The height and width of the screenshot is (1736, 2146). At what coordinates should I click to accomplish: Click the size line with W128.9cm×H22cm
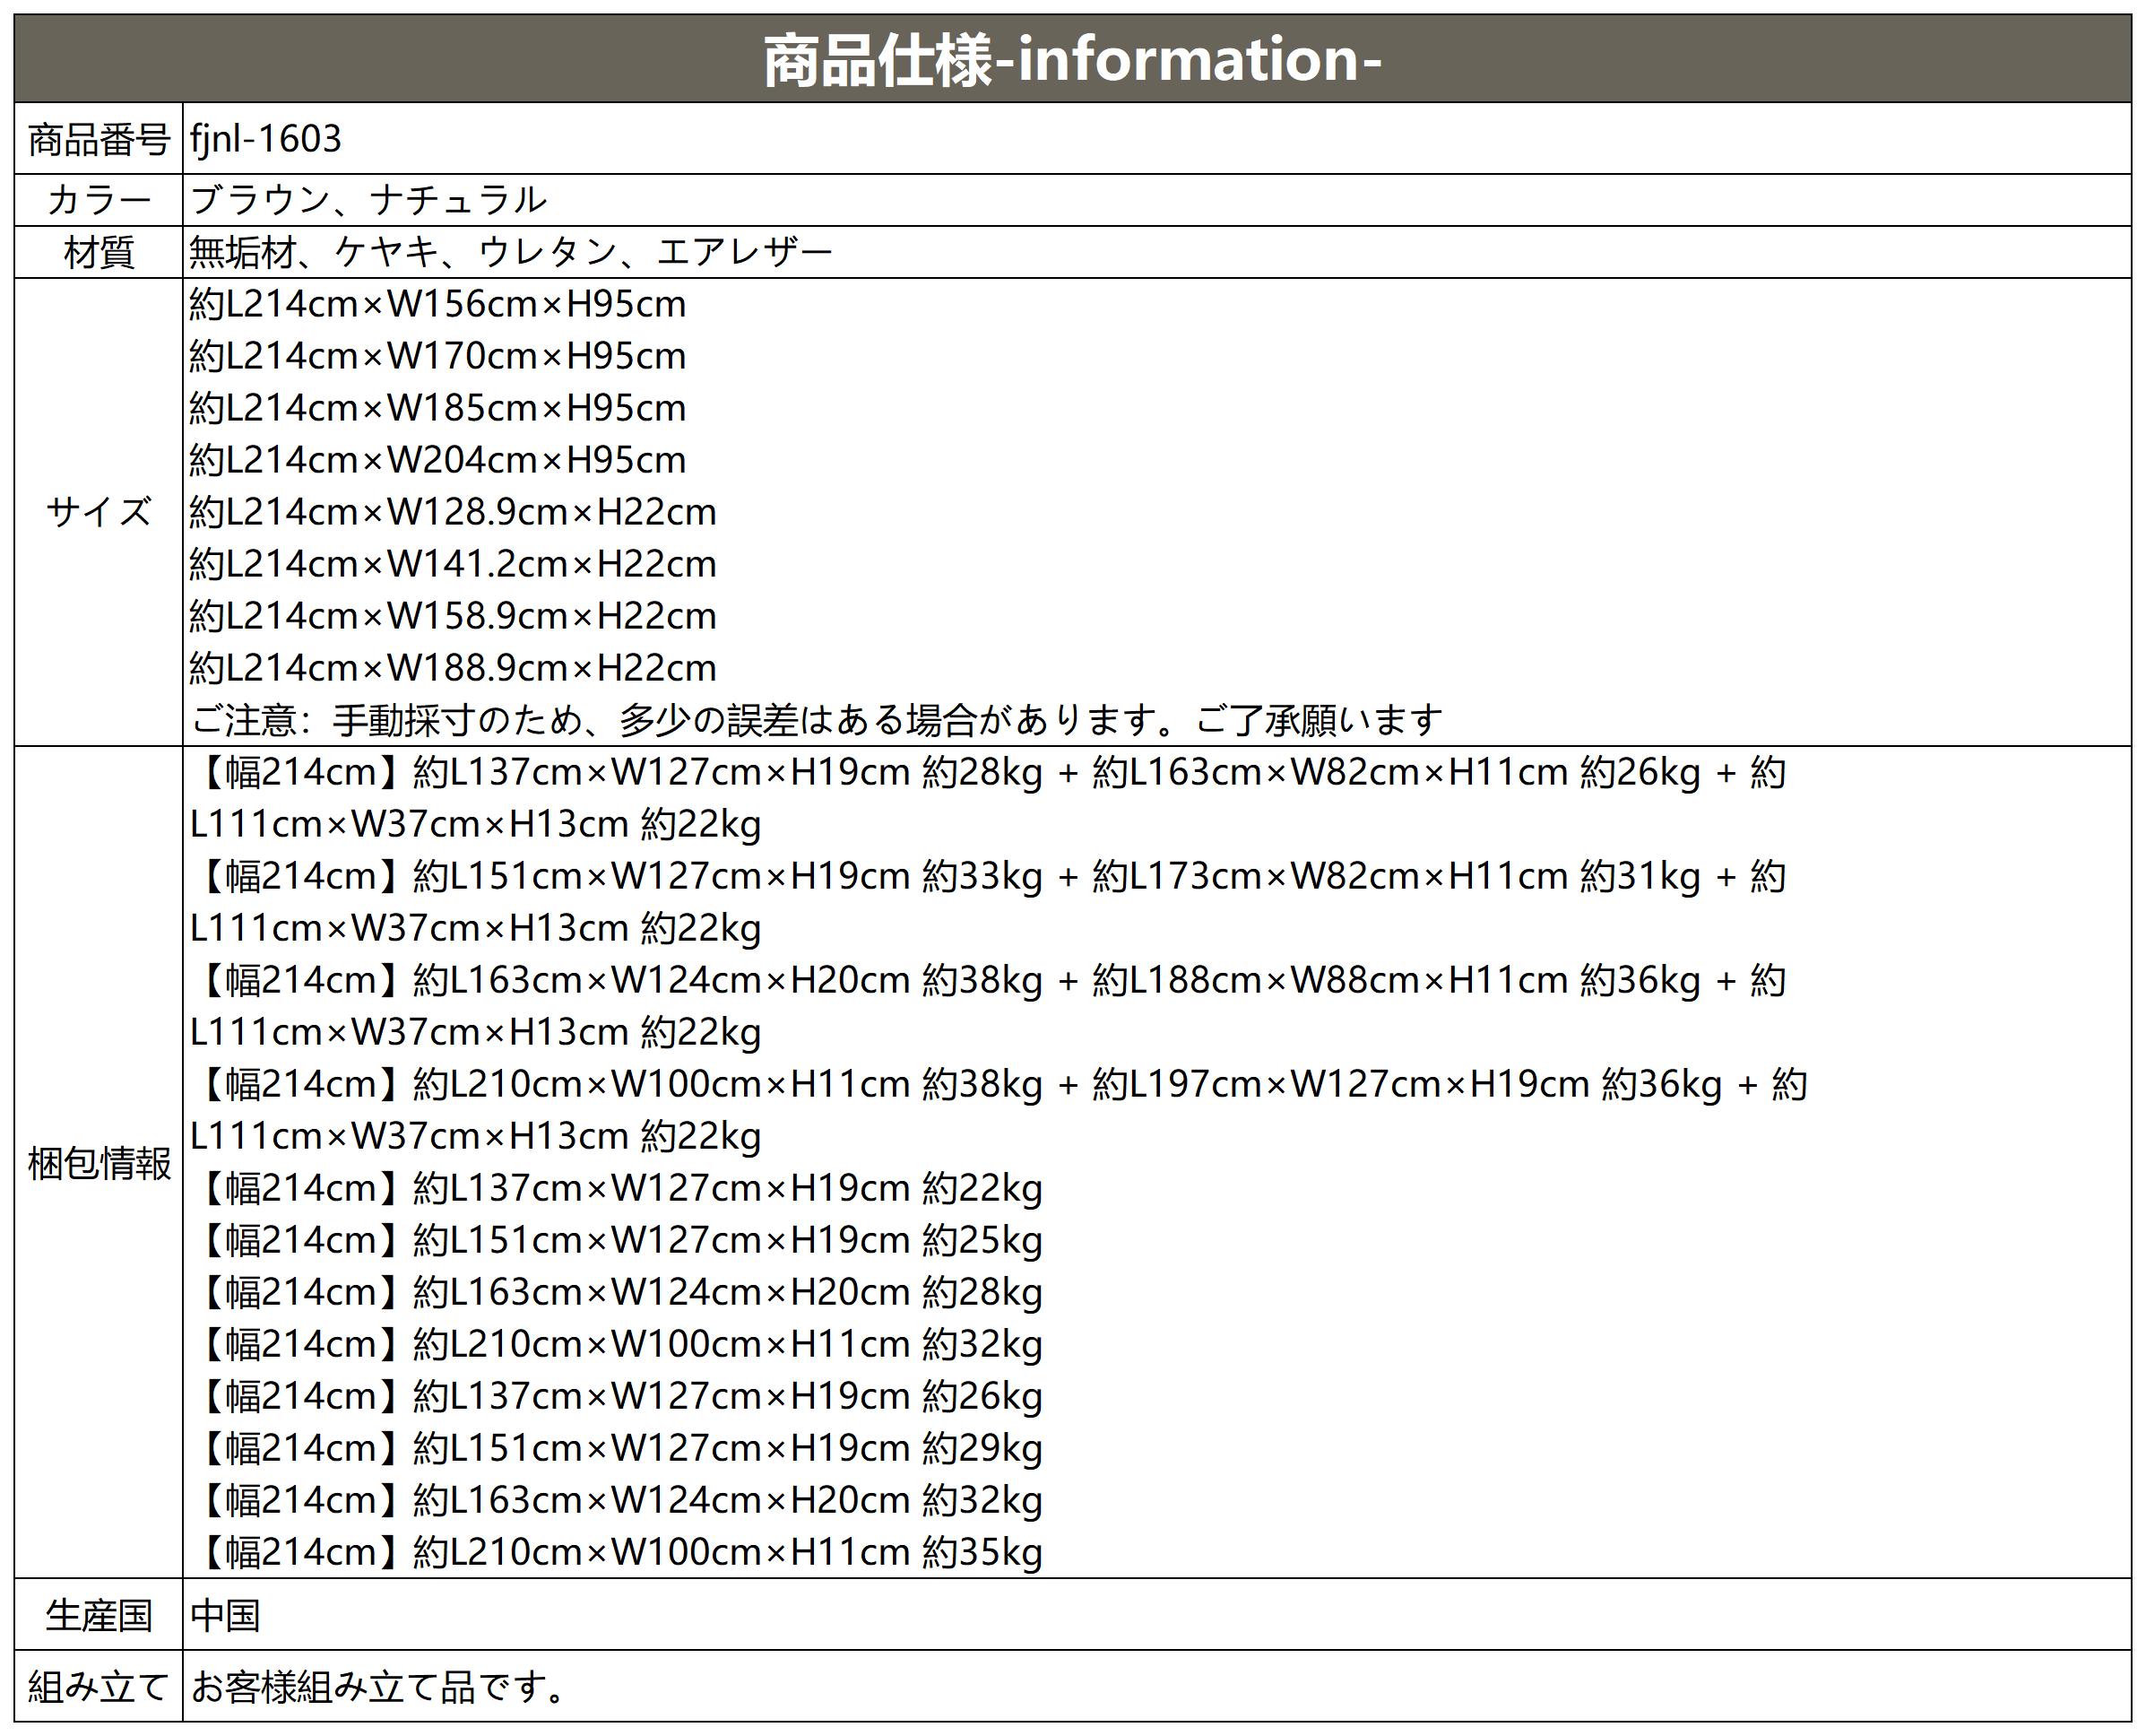(x=453, y=513)
